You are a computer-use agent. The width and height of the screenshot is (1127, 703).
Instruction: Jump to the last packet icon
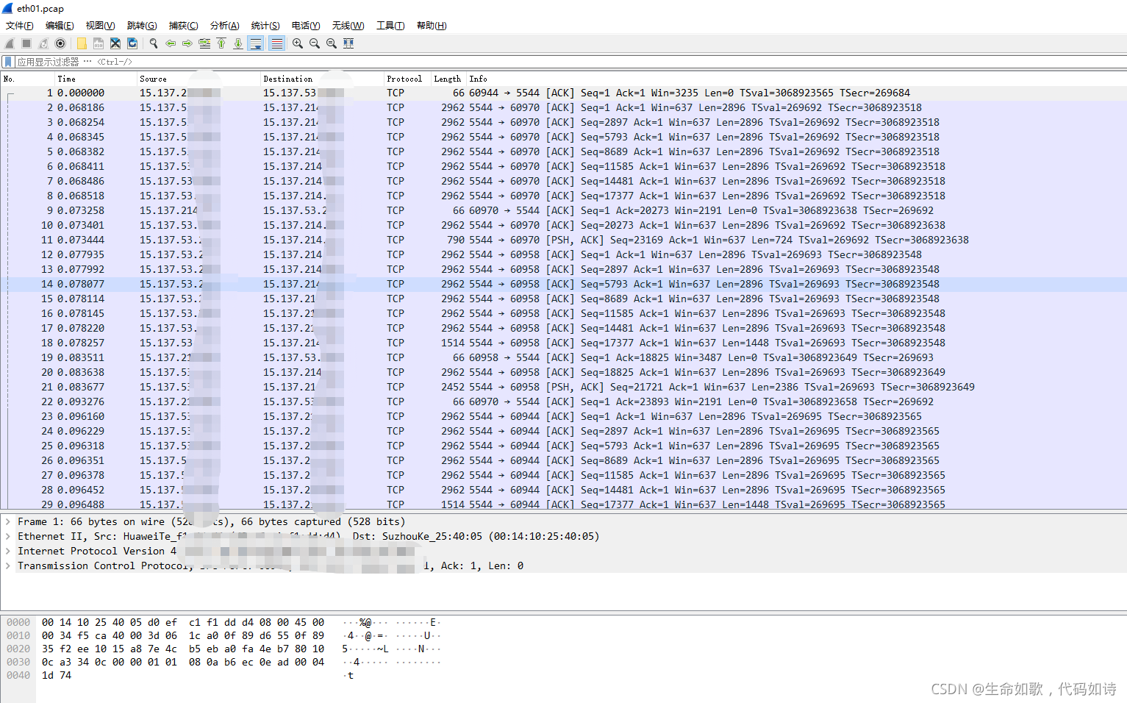coord(238,43)
